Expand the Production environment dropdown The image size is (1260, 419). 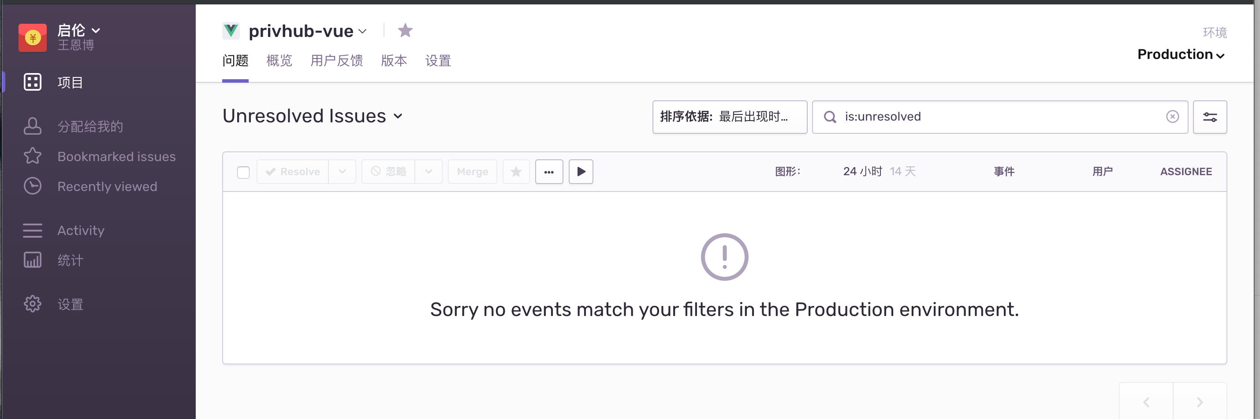[1180, 55]
